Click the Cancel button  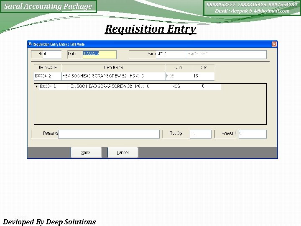[x=122, y=153]
